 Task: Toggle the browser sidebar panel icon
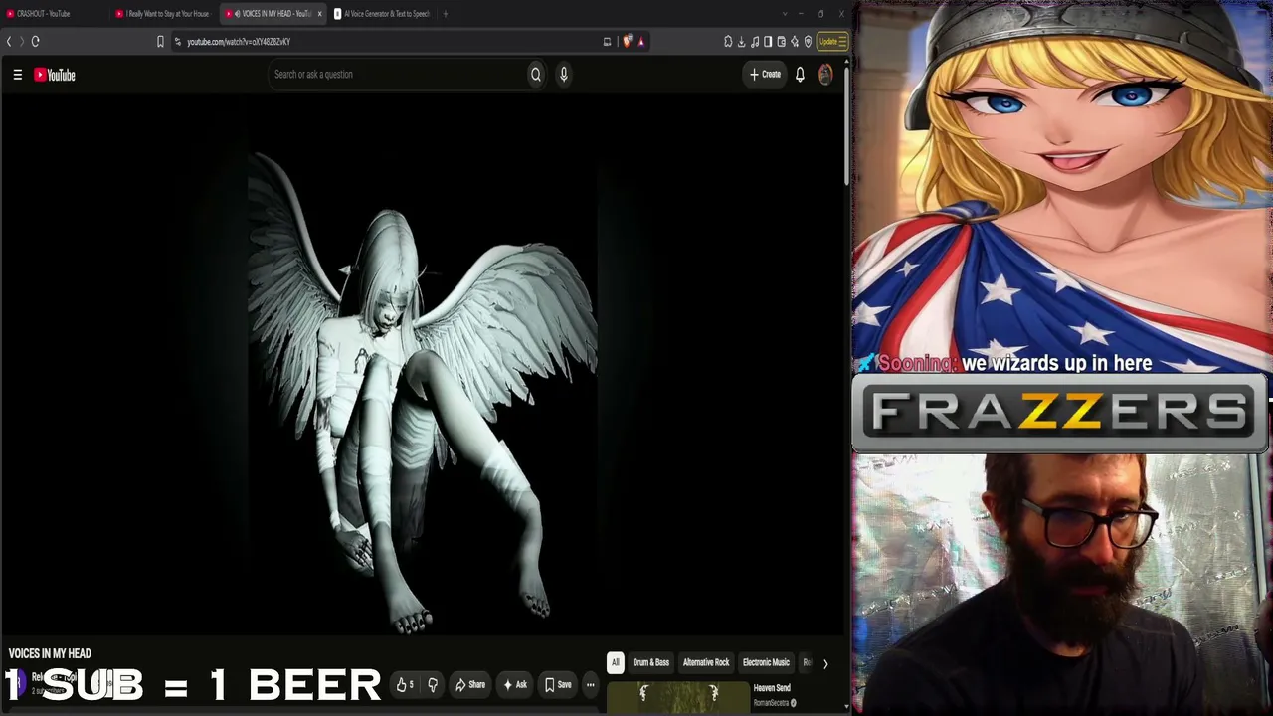coord(768,41)
